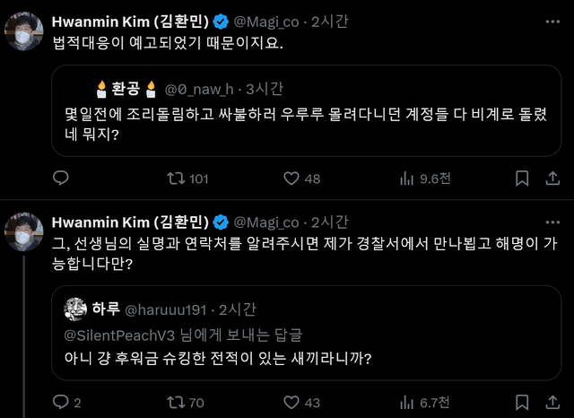
Task: Open Hwanmin Kim's avatar on the second post
Action: (x=23, y=232)
